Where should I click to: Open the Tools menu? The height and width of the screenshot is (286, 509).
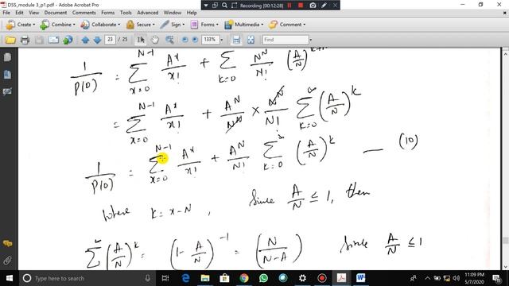(x=126, y=13)
